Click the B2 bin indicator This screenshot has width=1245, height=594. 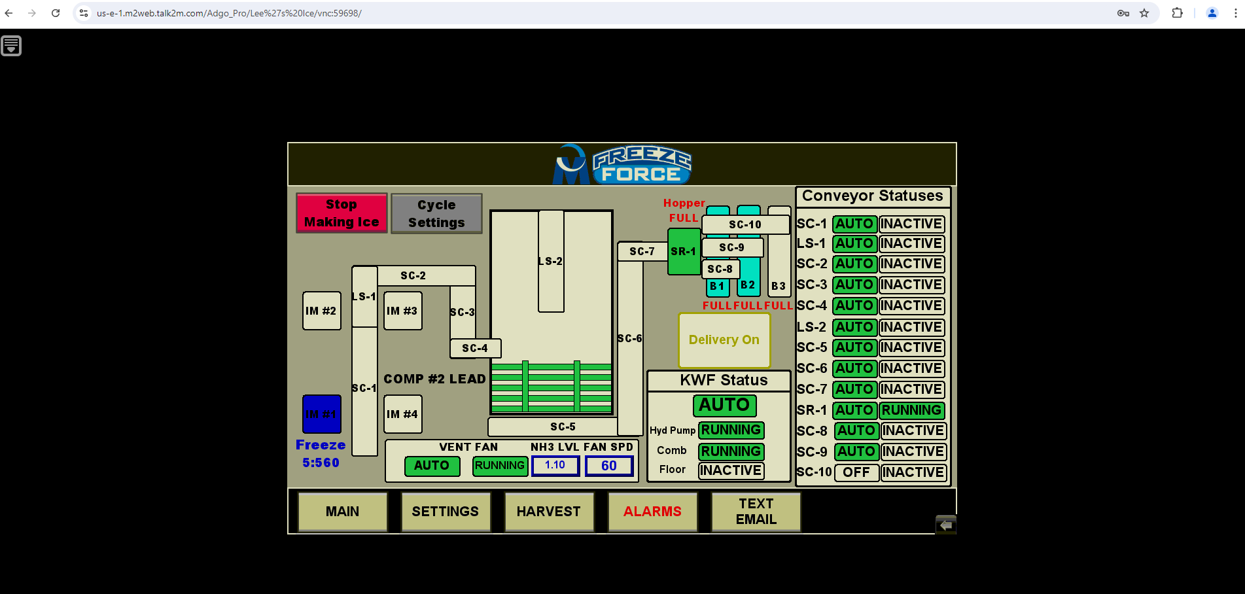[x=748, y=285]
